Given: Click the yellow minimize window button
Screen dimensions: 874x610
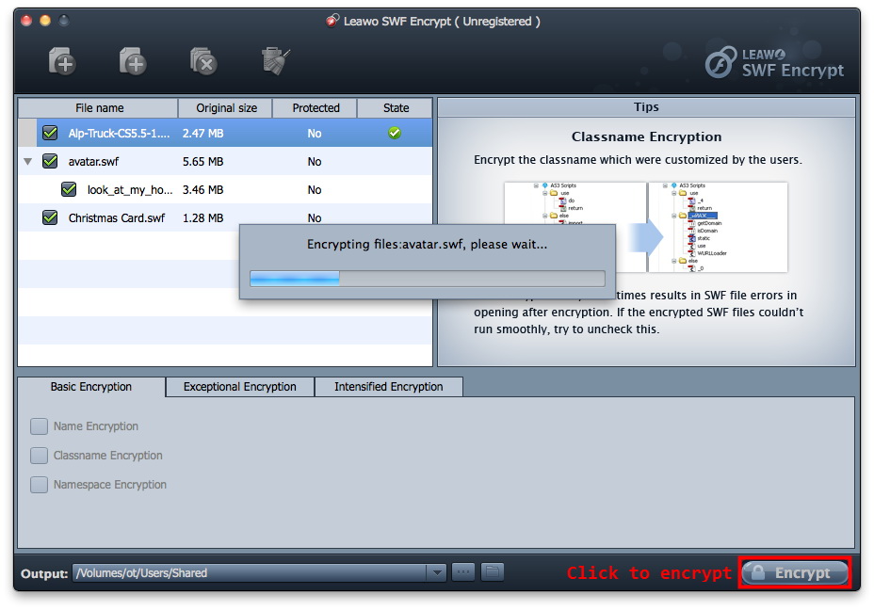Looking at the screenshot, I should pyautogui.click(x=45, y=21).
